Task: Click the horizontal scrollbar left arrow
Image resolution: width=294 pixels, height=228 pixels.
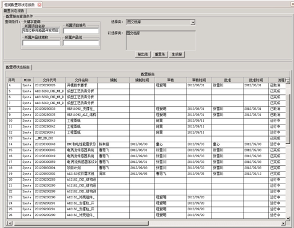Action: [x=9, y=223]
